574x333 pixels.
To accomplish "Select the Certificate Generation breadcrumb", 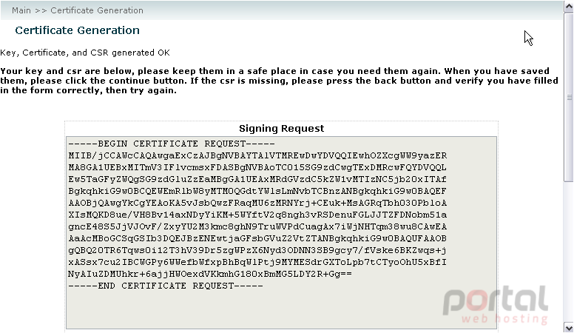I will coord(97,10).
